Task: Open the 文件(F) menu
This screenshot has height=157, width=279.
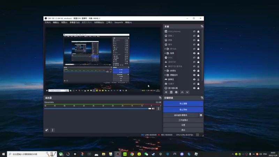Action: [47, 23]
